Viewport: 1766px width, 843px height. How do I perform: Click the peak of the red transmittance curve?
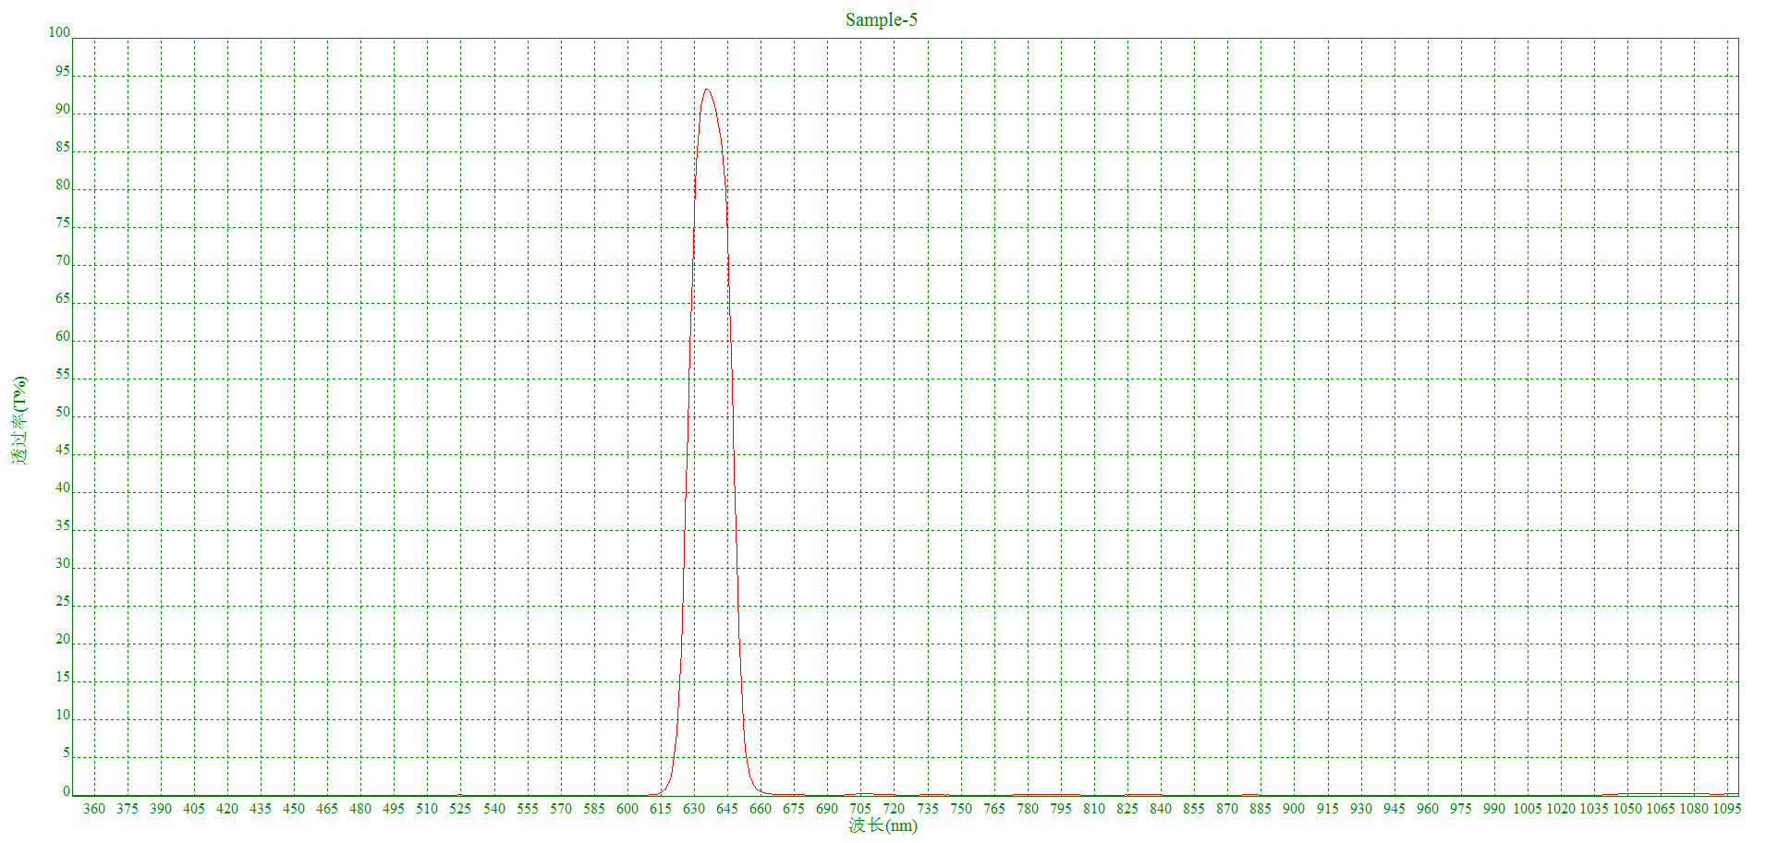coord(707,90)
